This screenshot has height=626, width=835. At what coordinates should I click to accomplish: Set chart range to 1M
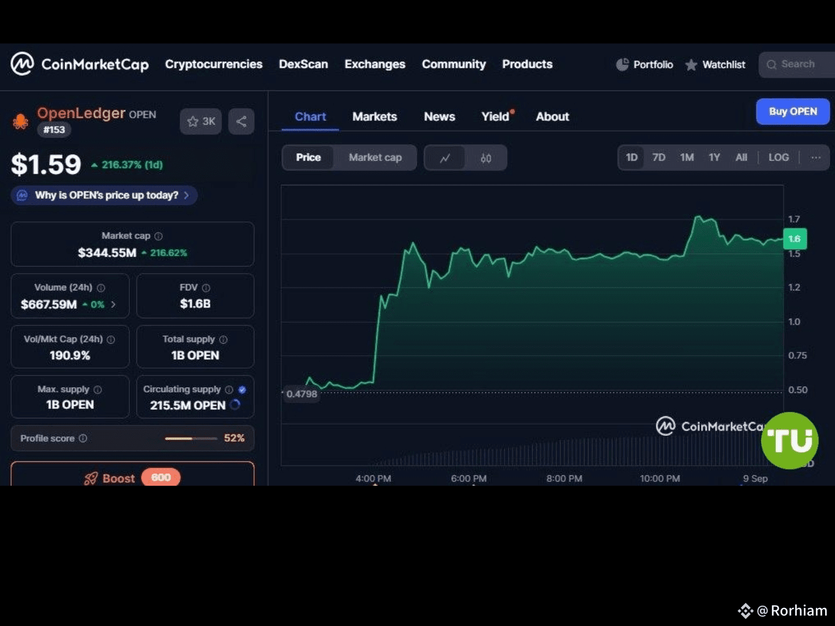click(x=687, y=157)
